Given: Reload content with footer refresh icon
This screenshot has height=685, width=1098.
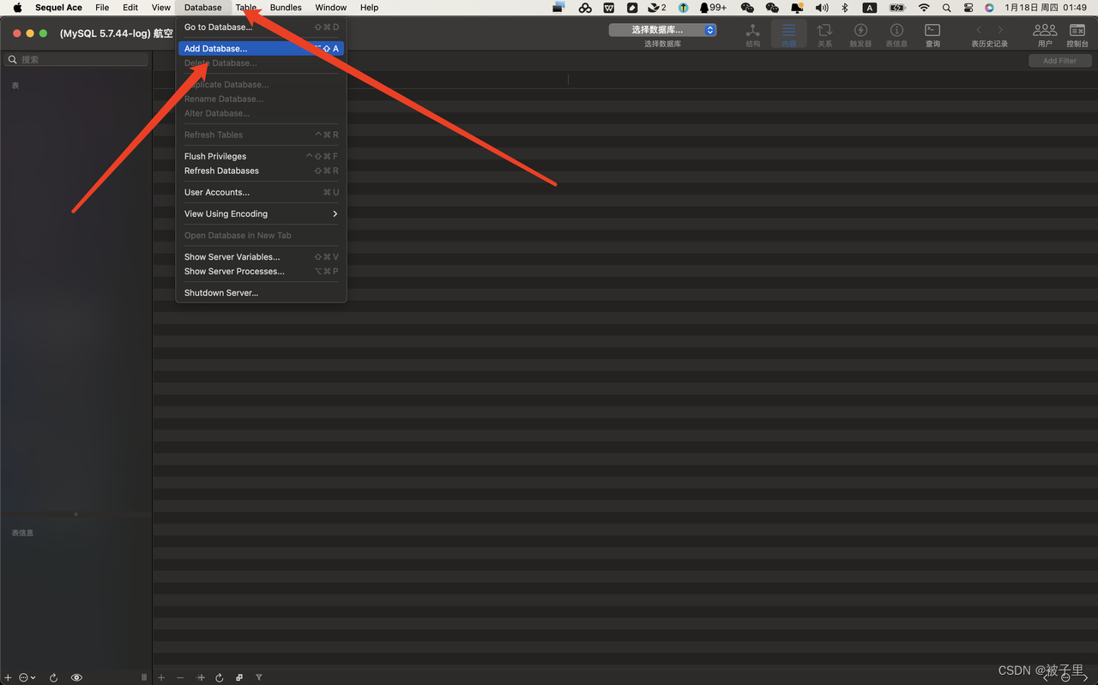Looking at the screenshot, I should click(x=220, y=677).
